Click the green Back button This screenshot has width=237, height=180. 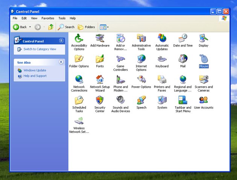pyautogui.click(x=20, y=27)
